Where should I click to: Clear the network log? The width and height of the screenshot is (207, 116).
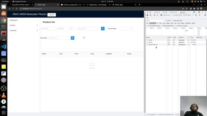[150, 15]
